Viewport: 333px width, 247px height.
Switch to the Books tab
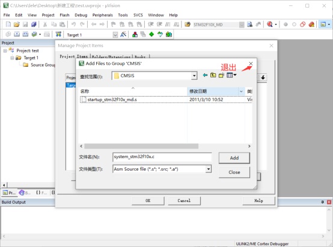(x=140, y=56)
